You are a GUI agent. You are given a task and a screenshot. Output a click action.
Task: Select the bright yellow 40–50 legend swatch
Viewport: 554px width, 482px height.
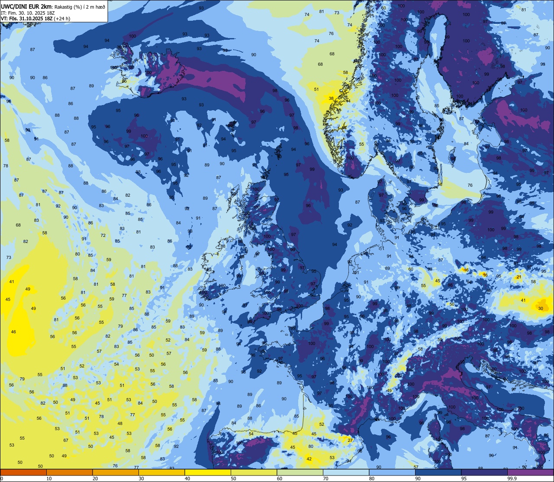tap(208, 472)
